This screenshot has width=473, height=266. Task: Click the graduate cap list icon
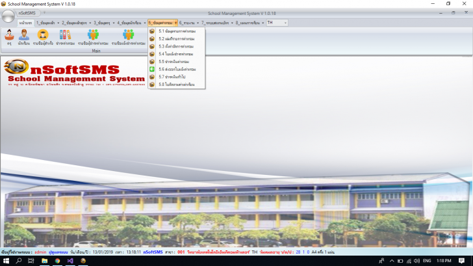click(43, 37)
